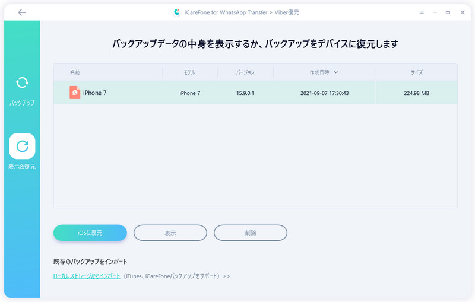Open the hamburger menu icon
Screen dimensions: 475x302
pos(422,12)
